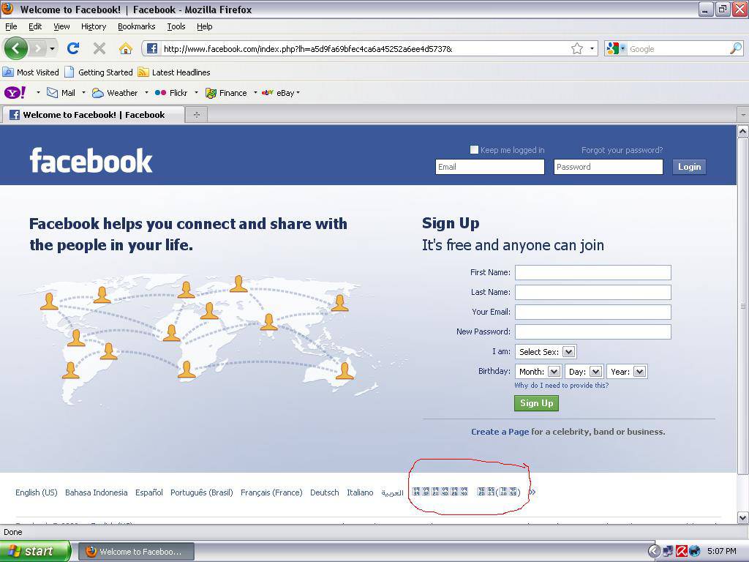Screen dimensions: 749x562
Task: Click the First Name input field
Action: click(592, 272)
